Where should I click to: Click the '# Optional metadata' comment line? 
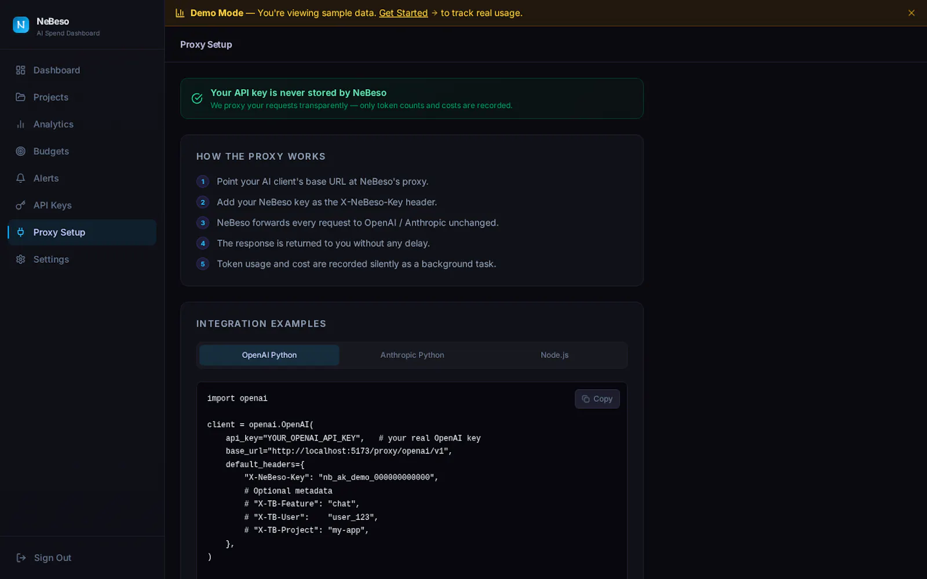pos(288,491)
